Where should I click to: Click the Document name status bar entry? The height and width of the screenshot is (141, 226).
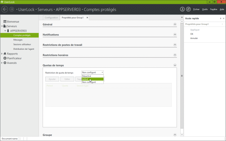tap(9, 139)
